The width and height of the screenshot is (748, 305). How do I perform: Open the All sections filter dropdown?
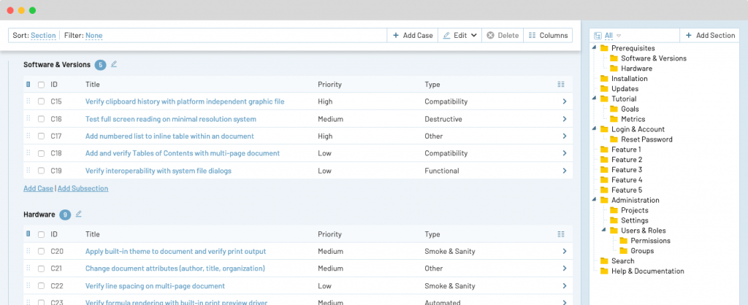pos(613,35)
